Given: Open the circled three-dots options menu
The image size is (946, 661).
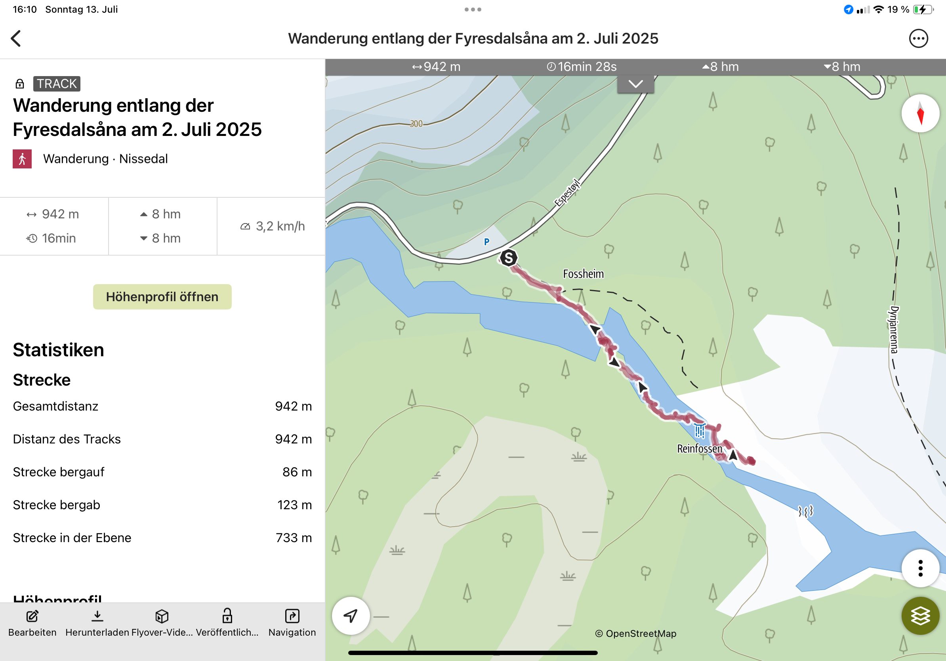Looking at the screenshot, I should (x=918, y=39).
